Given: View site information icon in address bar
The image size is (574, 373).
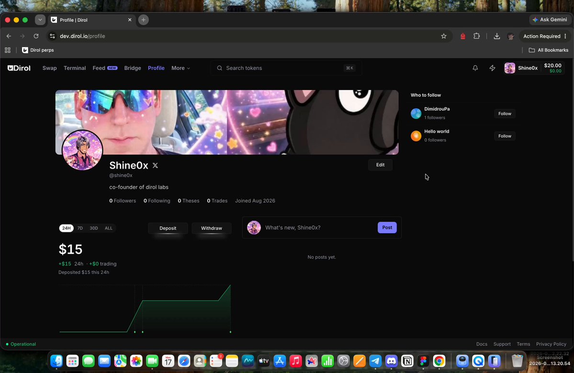Looking at the screenshot, I should click(52, 36).
